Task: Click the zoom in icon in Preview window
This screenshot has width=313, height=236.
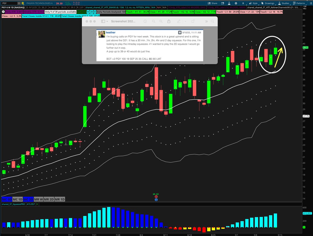Action: tap(161, 21)
